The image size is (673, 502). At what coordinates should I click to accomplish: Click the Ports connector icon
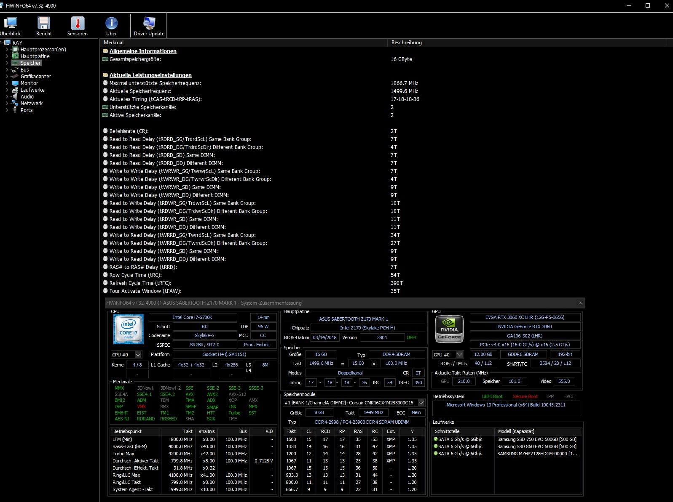tap(15, 110)
